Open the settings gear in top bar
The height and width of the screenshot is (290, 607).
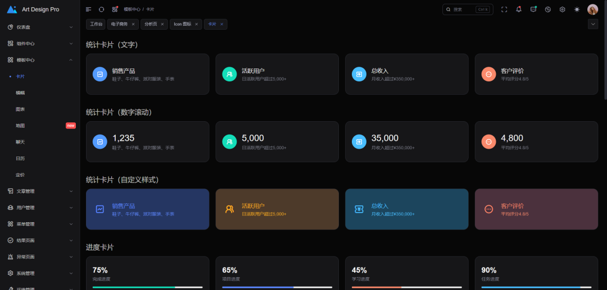562,10
